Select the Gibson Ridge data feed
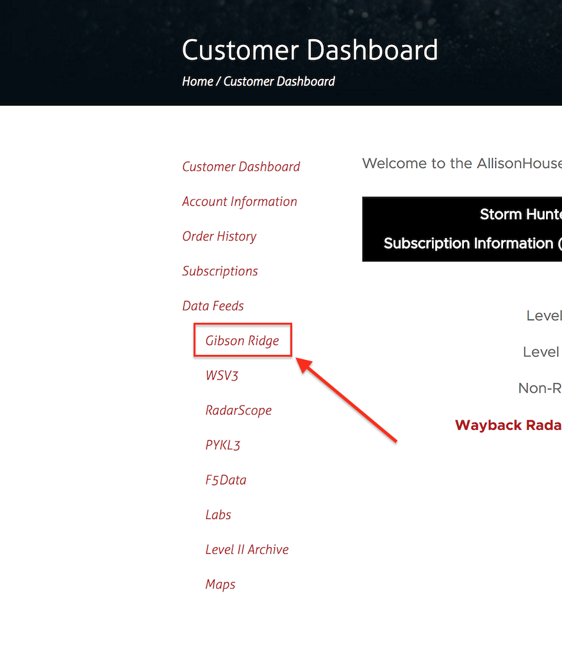 (x=242, y=341)
